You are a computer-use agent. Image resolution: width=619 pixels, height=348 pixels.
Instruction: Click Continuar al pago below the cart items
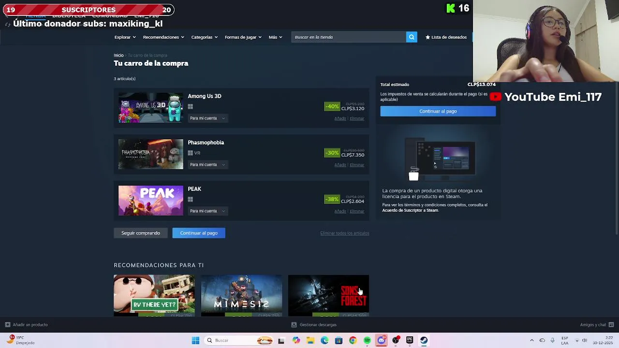click(199, 233)
